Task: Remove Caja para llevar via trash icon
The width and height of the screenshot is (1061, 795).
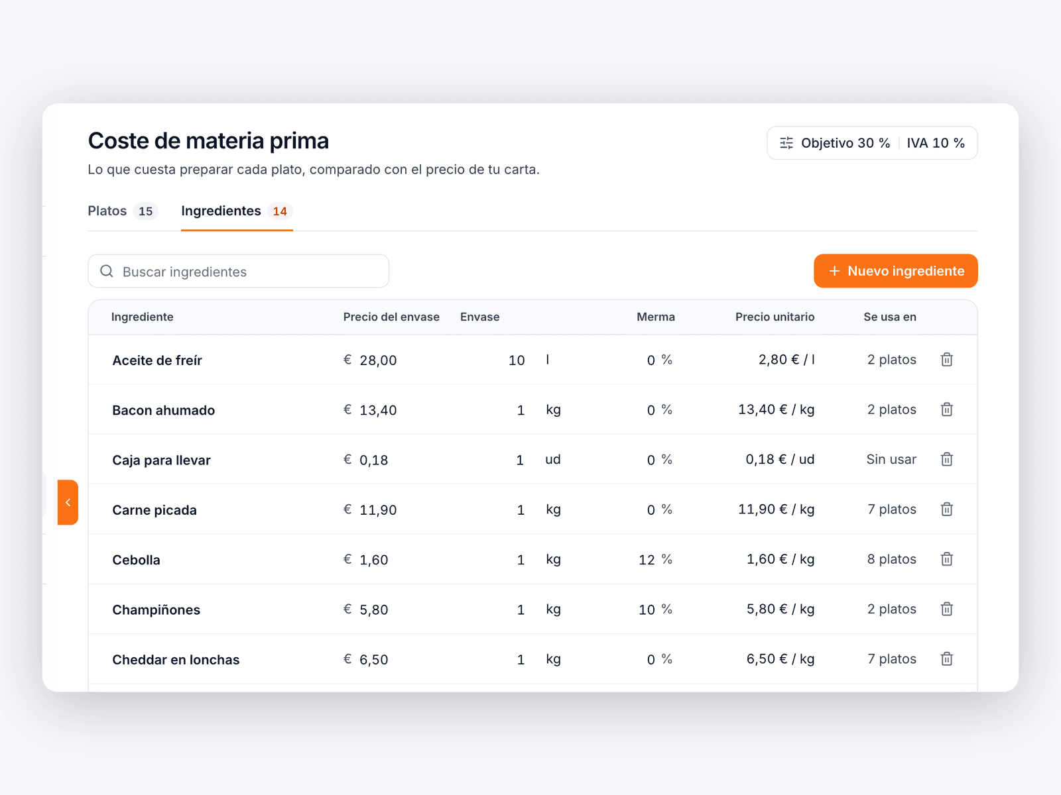Action: pos(947,459)
